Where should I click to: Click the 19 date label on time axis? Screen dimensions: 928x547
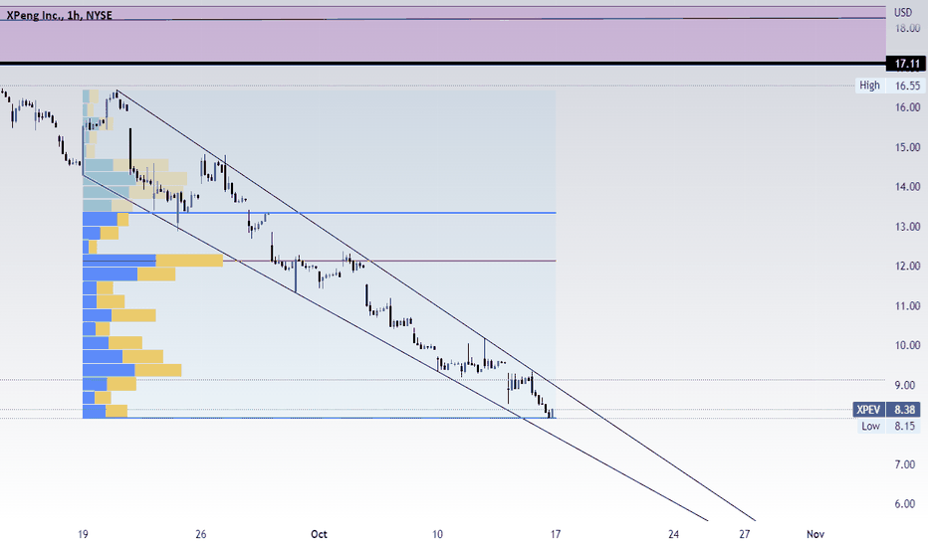click(83, 534)
